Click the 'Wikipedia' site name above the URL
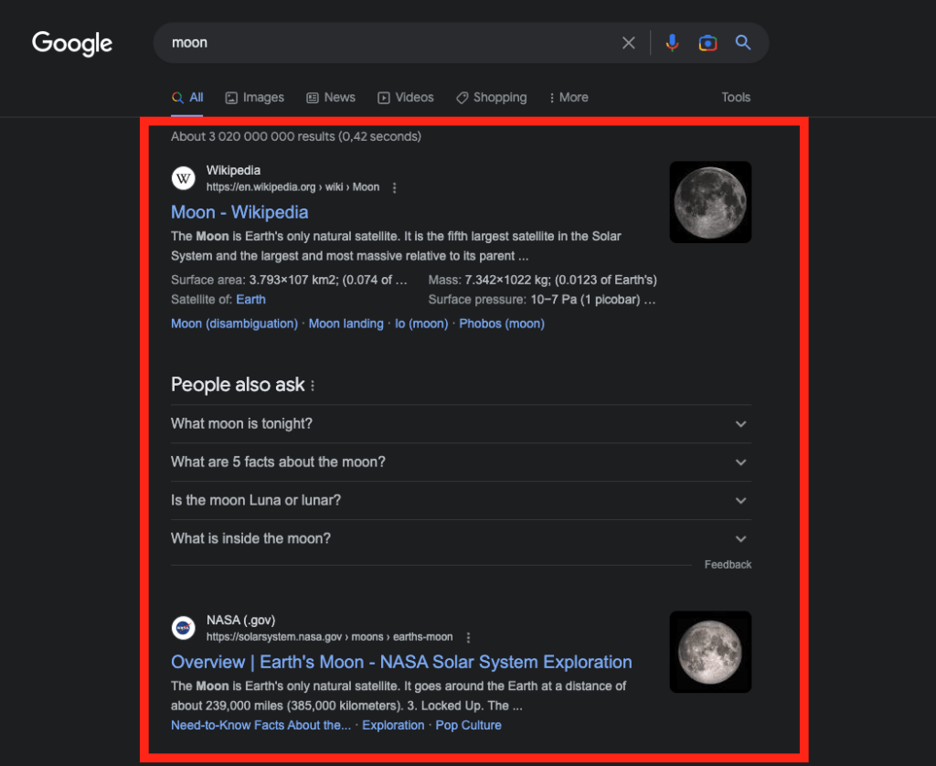 [233, 171]
